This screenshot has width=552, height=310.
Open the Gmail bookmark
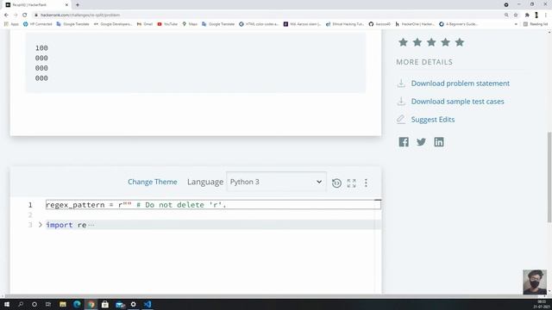click(x=145, y=24)
